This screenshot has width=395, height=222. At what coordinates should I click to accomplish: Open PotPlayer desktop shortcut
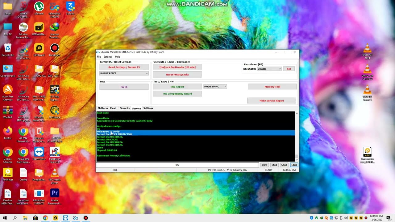coord(8,175)
